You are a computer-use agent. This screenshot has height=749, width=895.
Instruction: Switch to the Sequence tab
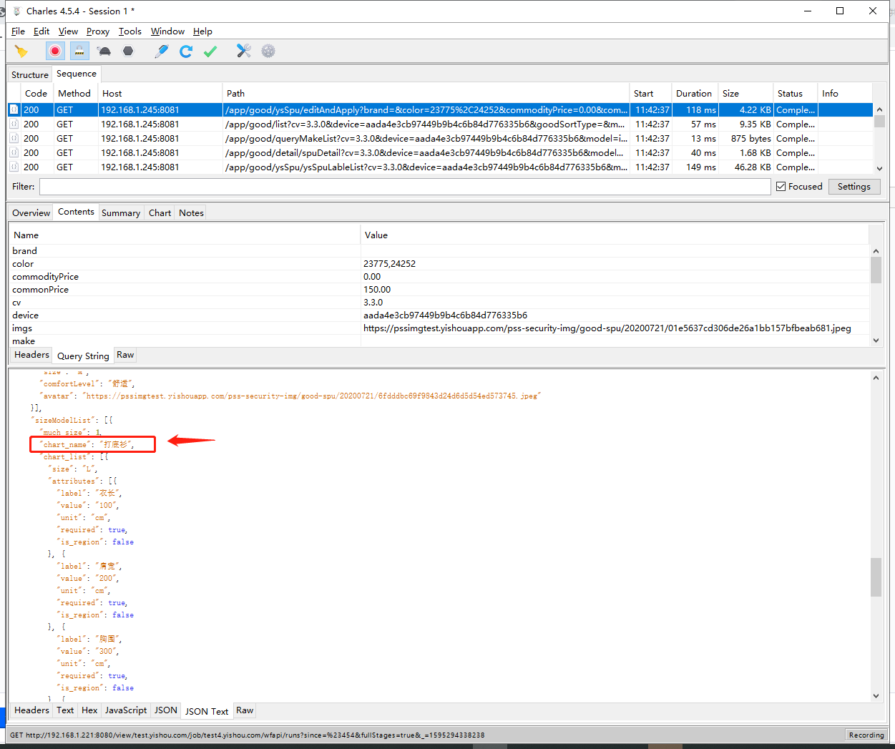tap(77, 74)
